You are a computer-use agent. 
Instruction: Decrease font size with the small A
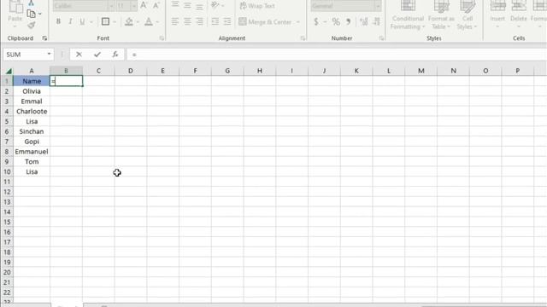pyautogui.click(x=156, y=5)
